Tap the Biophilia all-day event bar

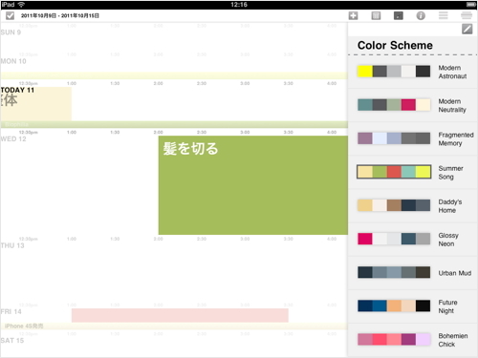pyautogui.click(x=174, y=124)
